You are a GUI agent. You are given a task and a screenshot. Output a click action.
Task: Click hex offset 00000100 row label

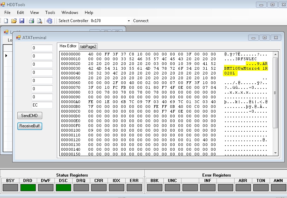click(71, 130)
